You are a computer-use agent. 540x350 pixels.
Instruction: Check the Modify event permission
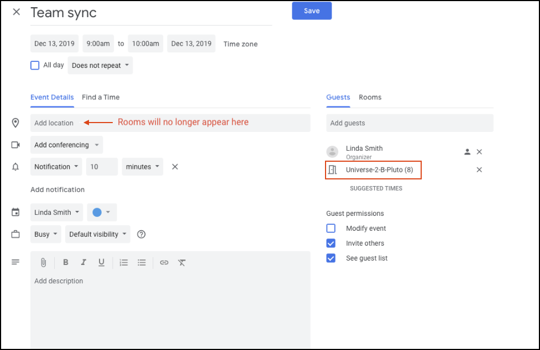click(331, 229)
